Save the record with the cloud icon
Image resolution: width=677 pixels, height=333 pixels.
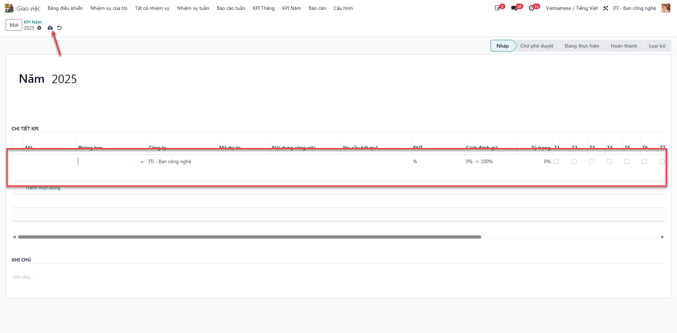point(50,28)
